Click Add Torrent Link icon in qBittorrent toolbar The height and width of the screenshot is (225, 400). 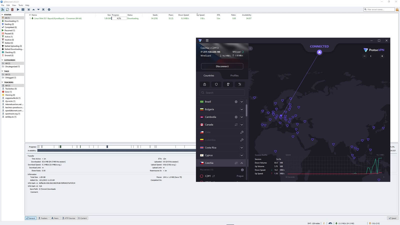pos(3,9)
